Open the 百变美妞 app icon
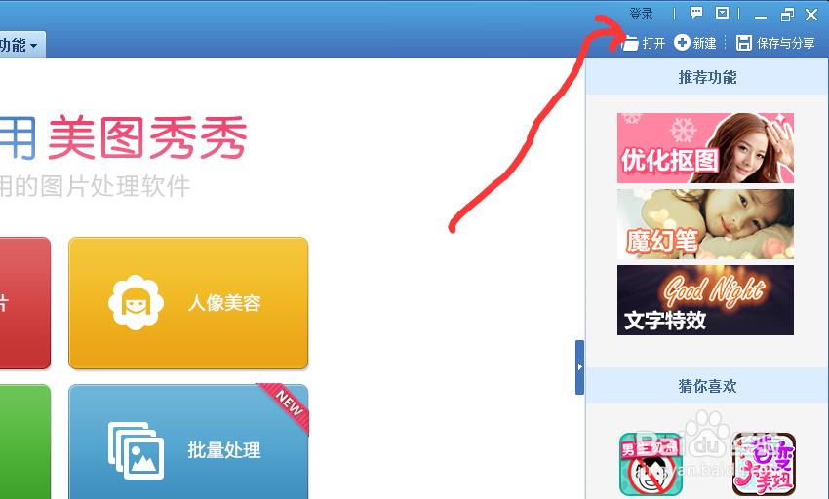 point(764,464)
